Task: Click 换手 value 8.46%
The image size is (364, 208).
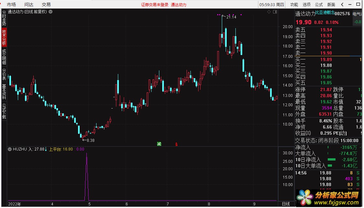Action: click(326, 121)
